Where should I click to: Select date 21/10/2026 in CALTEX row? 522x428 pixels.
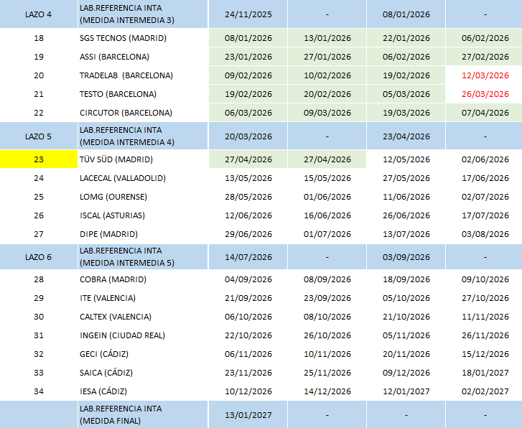(x=406, y=317)
